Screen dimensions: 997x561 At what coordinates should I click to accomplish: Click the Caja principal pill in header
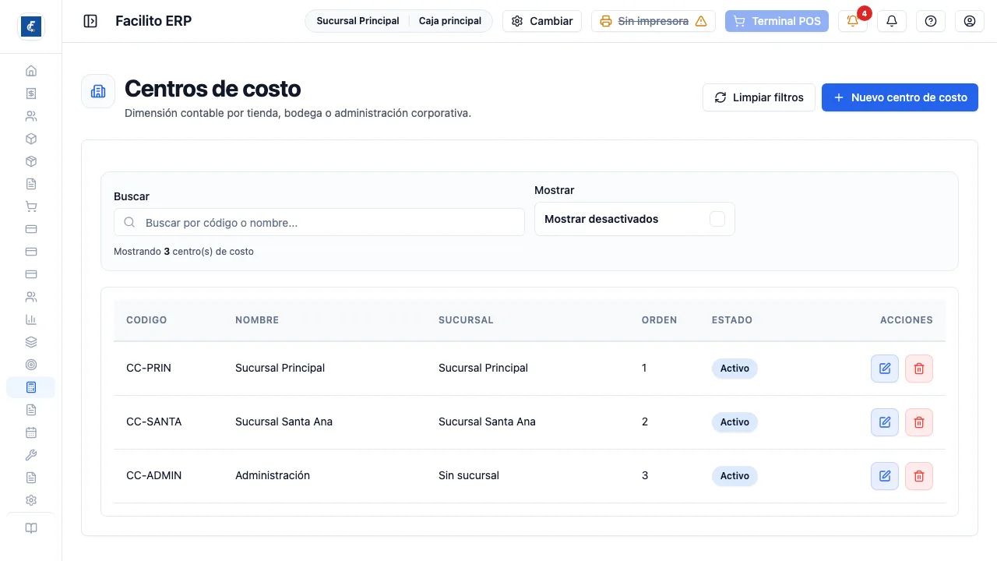tap(450, 21)
